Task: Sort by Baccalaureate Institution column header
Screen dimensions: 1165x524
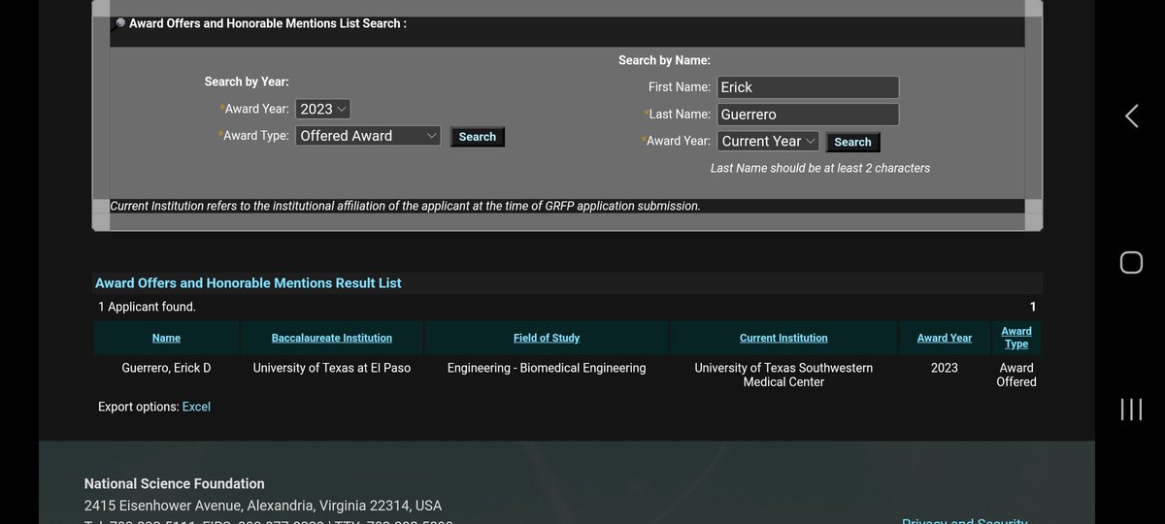Action: [x=332, y=338]
